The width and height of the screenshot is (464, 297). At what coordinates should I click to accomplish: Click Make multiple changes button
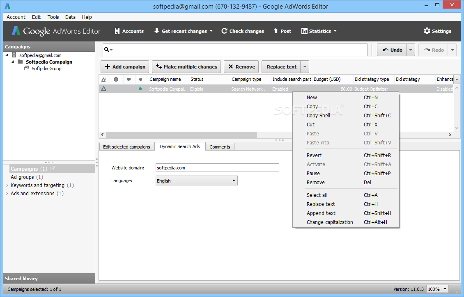click(186, 67)
